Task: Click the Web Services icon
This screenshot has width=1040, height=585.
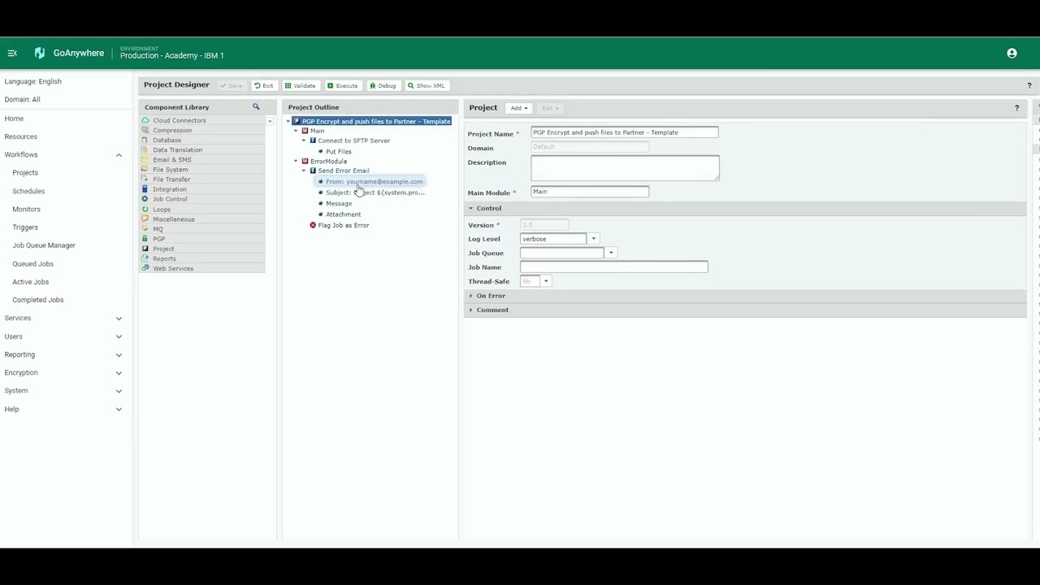Action: 145,268
